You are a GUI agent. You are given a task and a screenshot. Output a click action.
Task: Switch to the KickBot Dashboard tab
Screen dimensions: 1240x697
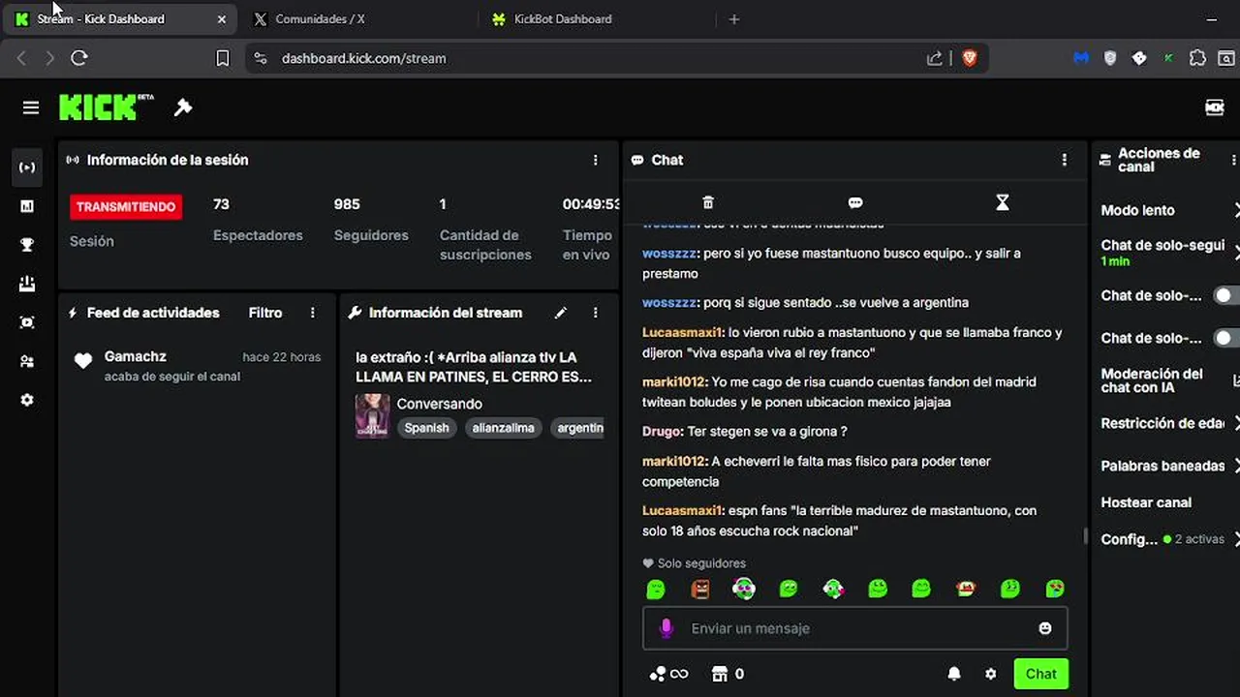click(x=595, y=18)
